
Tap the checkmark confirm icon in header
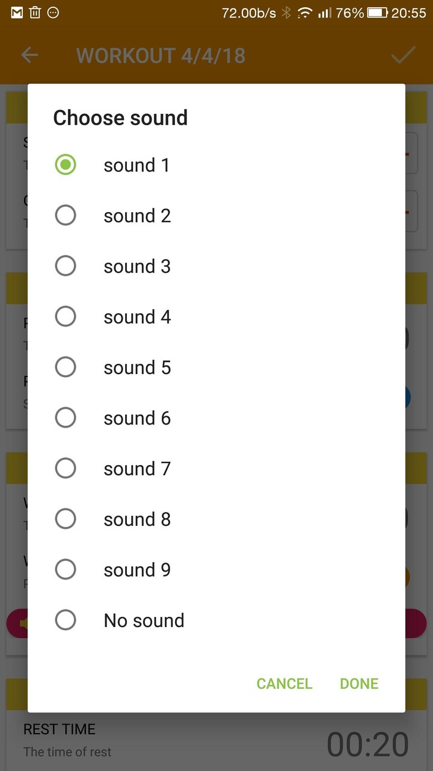point(404,55)
